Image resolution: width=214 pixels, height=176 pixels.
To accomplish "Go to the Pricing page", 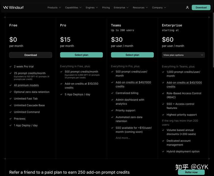I will (106, 7).
